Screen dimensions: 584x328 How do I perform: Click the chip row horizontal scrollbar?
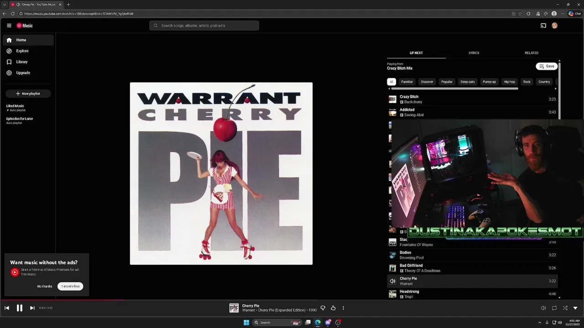tap(455, 88)
